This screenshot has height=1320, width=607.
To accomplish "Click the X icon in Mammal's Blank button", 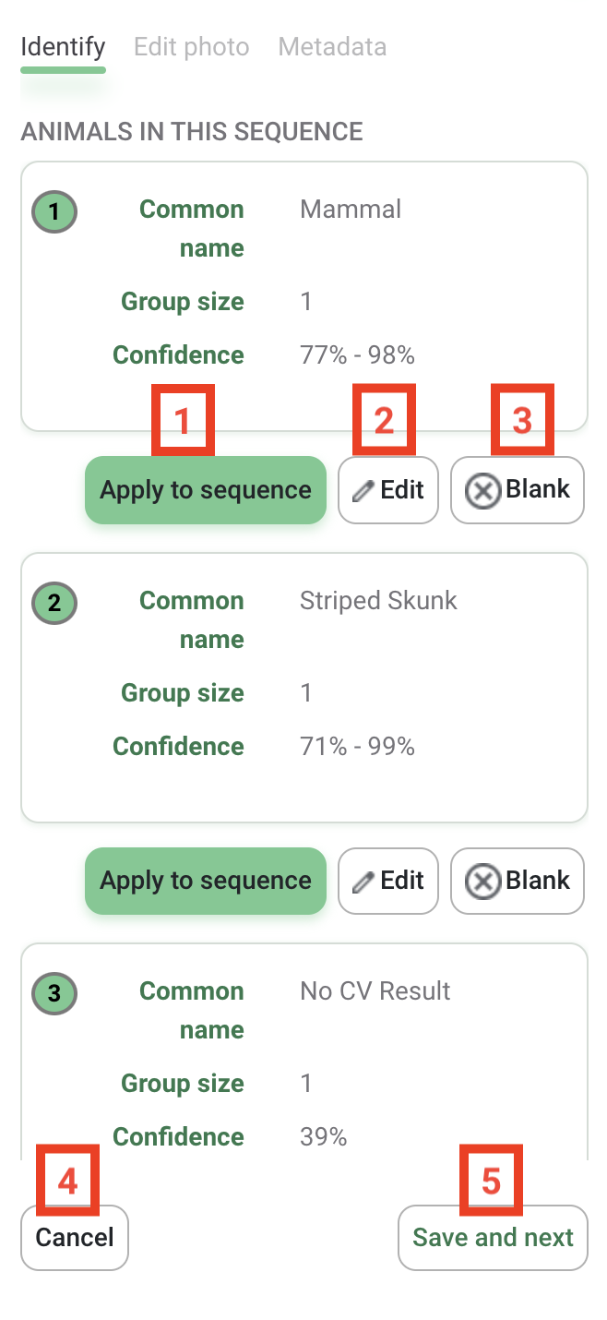I will click(x=482, y=490).
